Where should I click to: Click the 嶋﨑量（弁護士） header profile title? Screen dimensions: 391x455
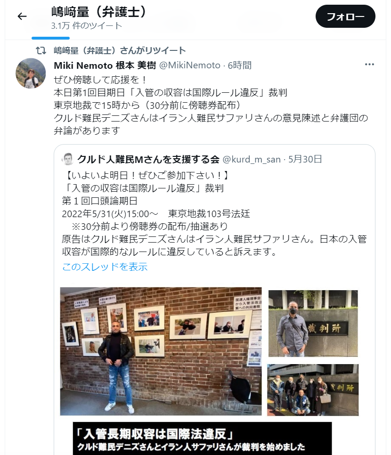click(x=98, y=12)
